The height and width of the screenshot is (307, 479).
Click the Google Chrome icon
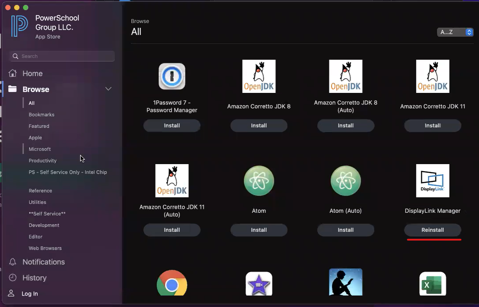point(171,283)
